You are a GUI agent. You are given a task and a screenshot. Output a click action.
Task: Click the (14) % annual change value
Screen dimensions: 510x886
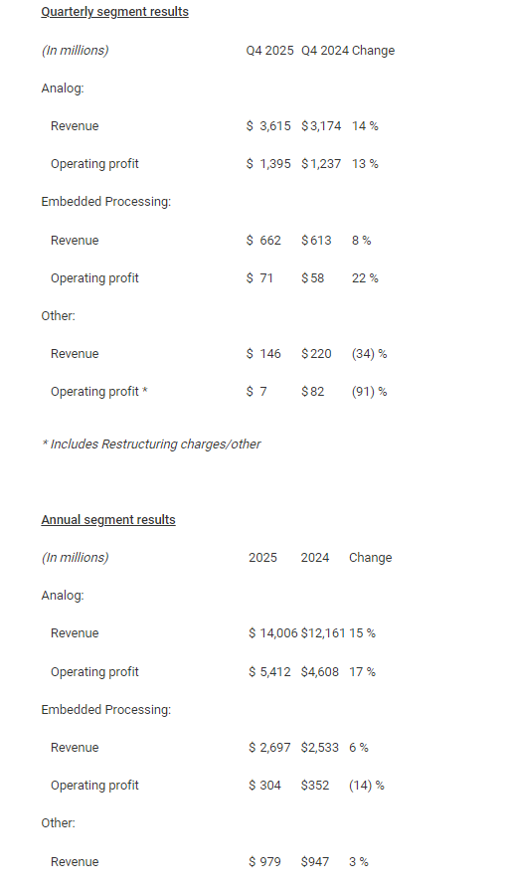(367, 786)
